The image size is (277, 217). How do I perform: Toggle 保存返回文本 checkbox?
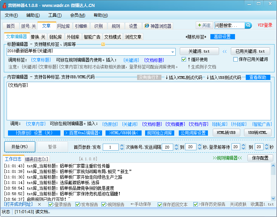click(x=160, y=204)
